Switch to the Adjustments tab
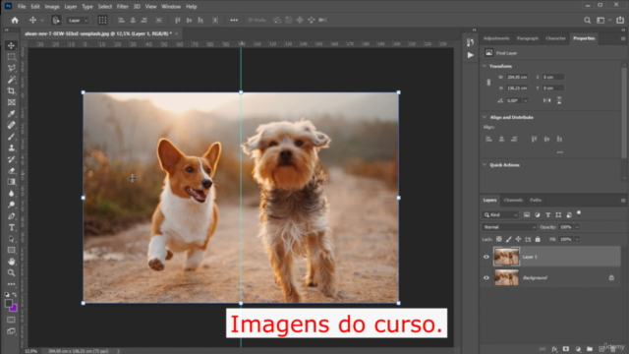Screen dimensions: 629x354 496,38
